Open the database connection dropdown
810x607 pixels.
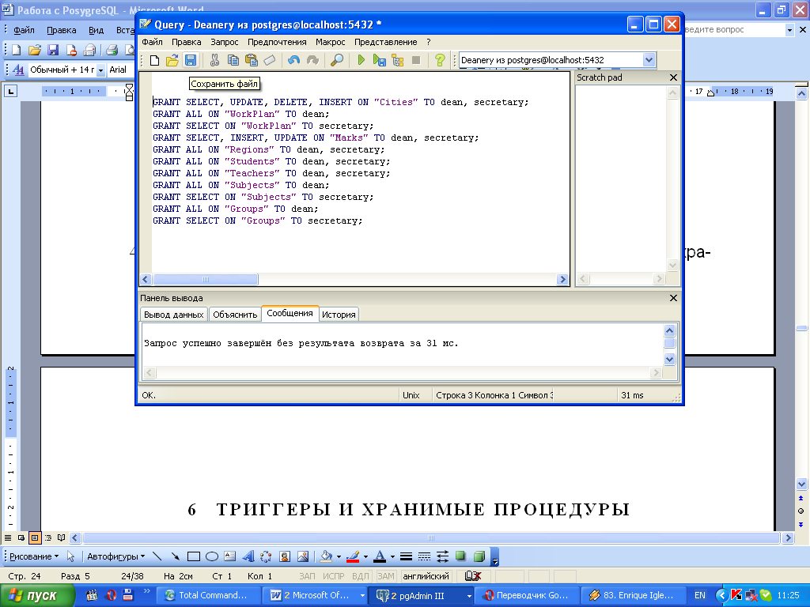(649, 60)
